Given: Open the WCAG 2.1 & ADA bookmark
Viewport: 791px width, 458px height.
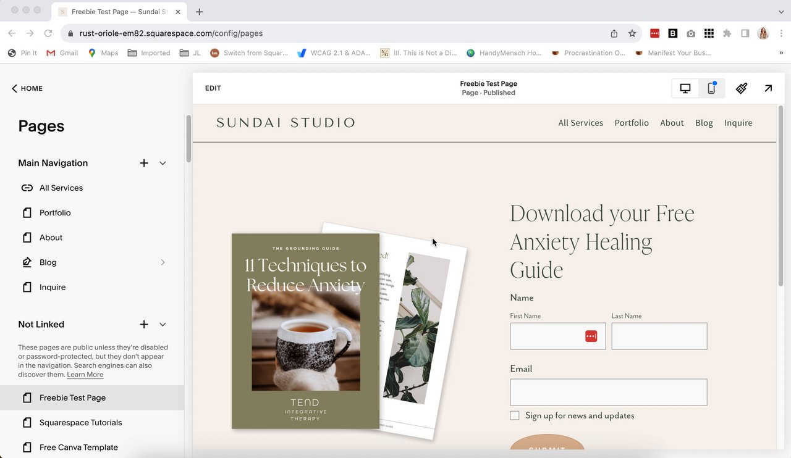Looking at the screenshot, I should [x=334, y=53].
